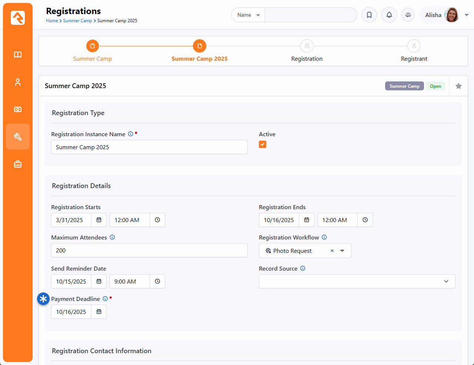Viewport: 474px width, 365px height.
Task: Open the notifications bell
Action: pos(389,15)
